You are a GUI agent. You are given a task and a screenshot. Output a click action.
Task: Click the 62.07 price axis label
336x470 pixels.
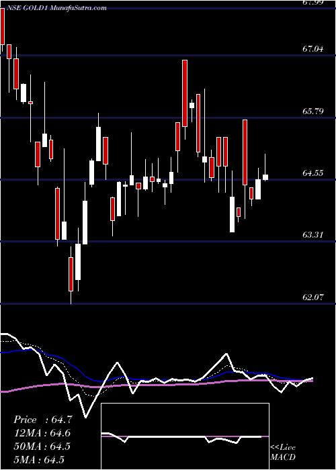tap(313, 297)
